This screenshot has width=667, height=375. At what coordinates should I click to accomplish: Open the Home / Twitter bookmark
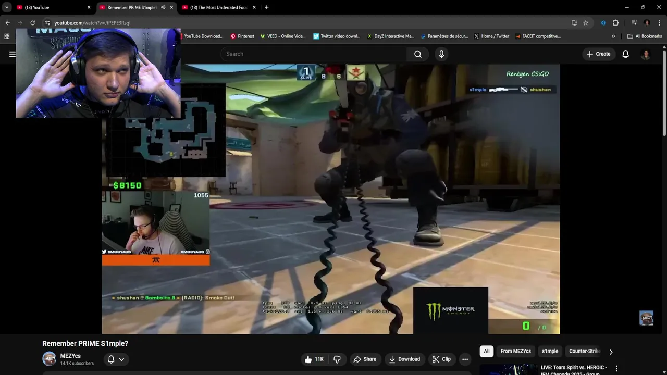point(491,36)
